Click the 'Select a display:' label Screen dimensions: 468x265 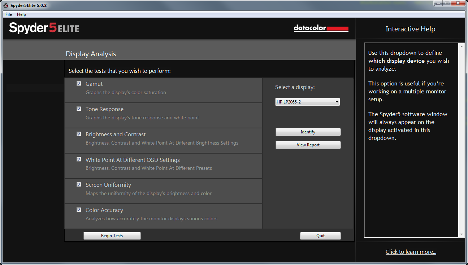click(295, 87)
